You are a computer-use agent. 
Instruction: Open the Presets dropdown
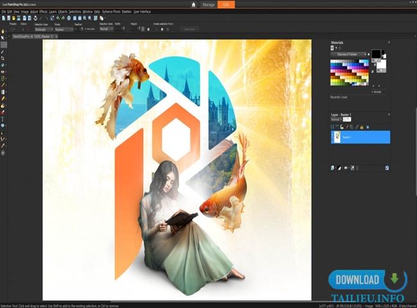13,30
